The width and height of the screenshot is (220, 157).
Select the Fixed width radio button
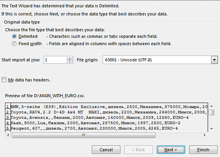tap(14, 44)
